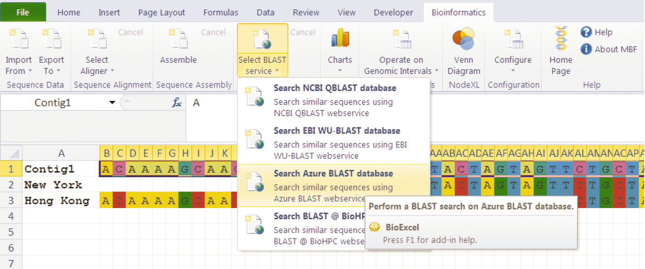
Task: Open About MBF info icon
Action: (586, 49)
